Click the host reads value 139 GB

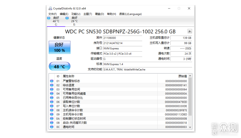181,38
